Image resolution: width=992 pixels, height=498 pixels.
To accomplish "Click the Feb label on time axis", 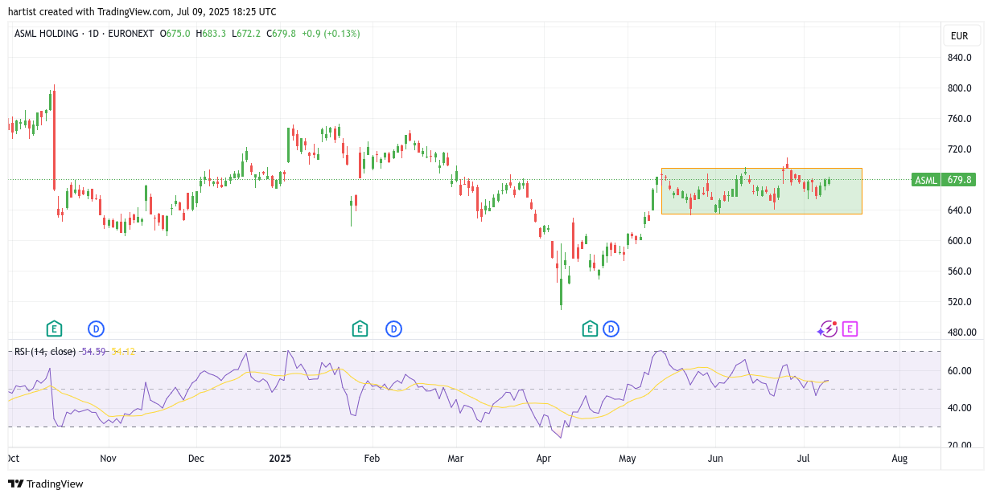I will 372,459.
